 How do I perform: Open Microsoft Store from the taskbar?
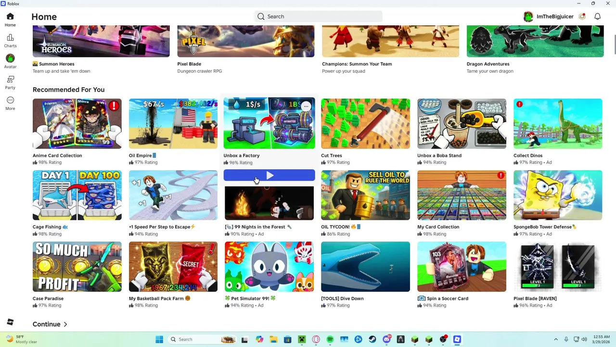[x=287, y=339]
